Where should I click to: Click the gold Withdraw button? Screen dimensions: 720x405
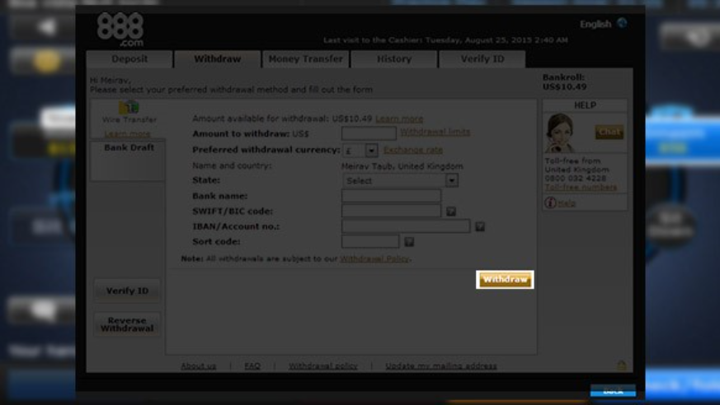point(505,280)
